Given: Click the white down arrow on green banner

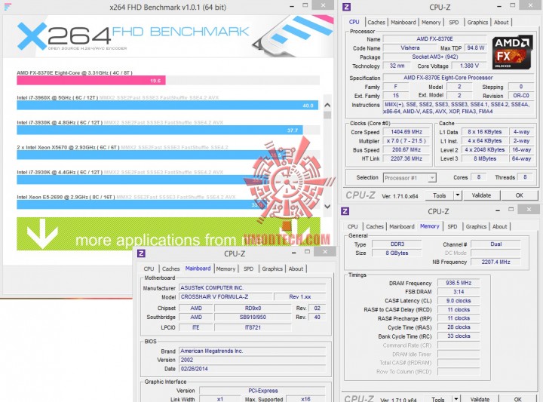Looking at the screenshot, I should pyautogui.click(x=42, y=234).
